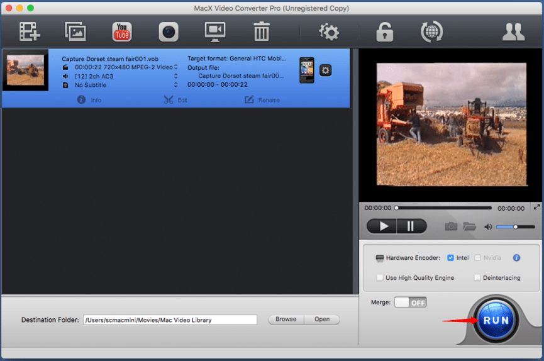This screenshot has width=544, height=361.
Task: Open the snapshot folder icon
Action: point(469,226)
